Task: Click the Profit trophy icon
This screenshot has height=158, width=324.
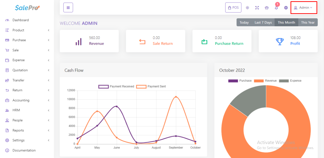Action: [279, 41]
